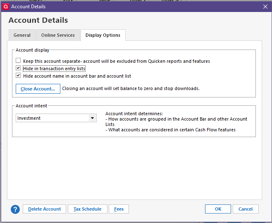Open the Tax Schedule button
272x223 pixels.
point(88,209)
